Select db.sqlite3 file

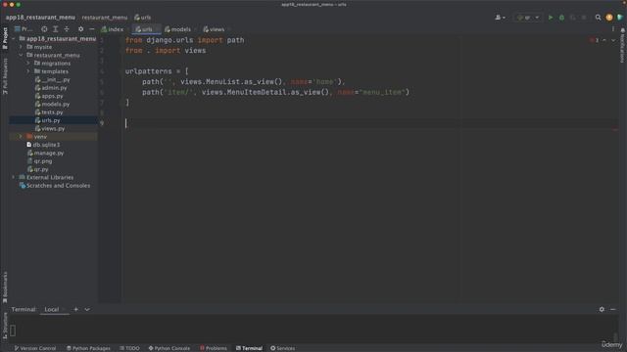[x=43, y=145]
